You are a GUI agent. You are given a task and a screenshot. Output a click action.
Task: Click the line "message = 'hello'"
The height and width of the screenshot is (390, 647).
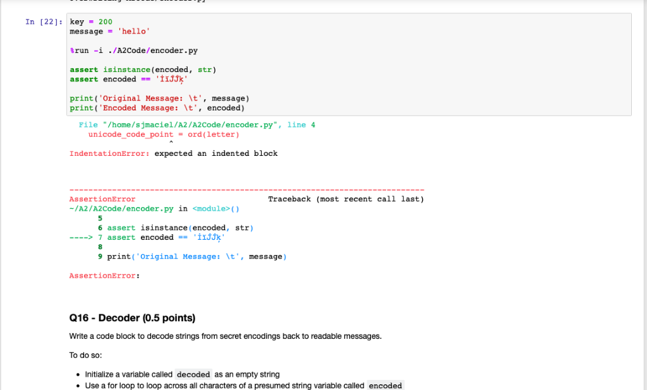tap(110, 32)
